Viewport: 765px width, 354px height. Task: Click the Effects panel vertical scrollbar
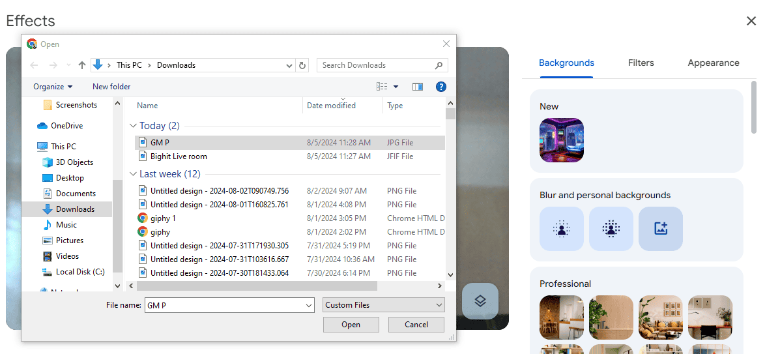click(755, 106)
